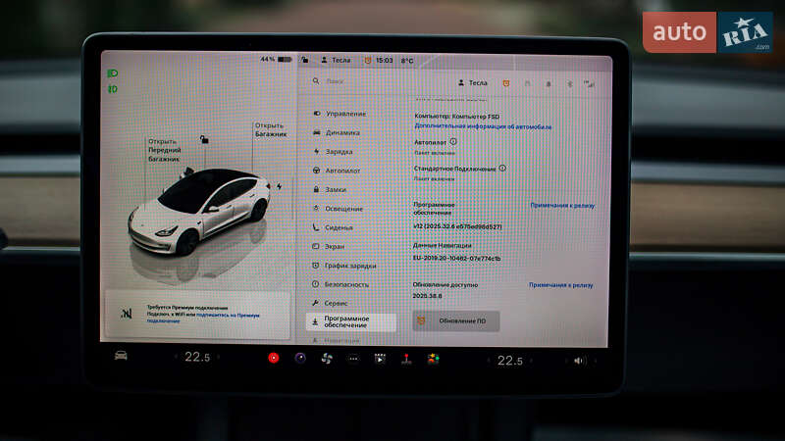The width and height of the screenshot is (785, 441).
Task: Open the three-dots app launcher
Action: coord(353,359)
